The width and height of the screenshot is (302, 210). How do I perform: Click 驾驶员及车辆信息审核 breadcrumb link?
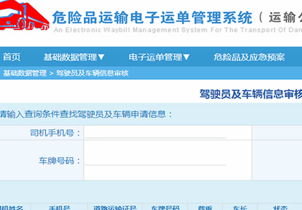(92, 73)
